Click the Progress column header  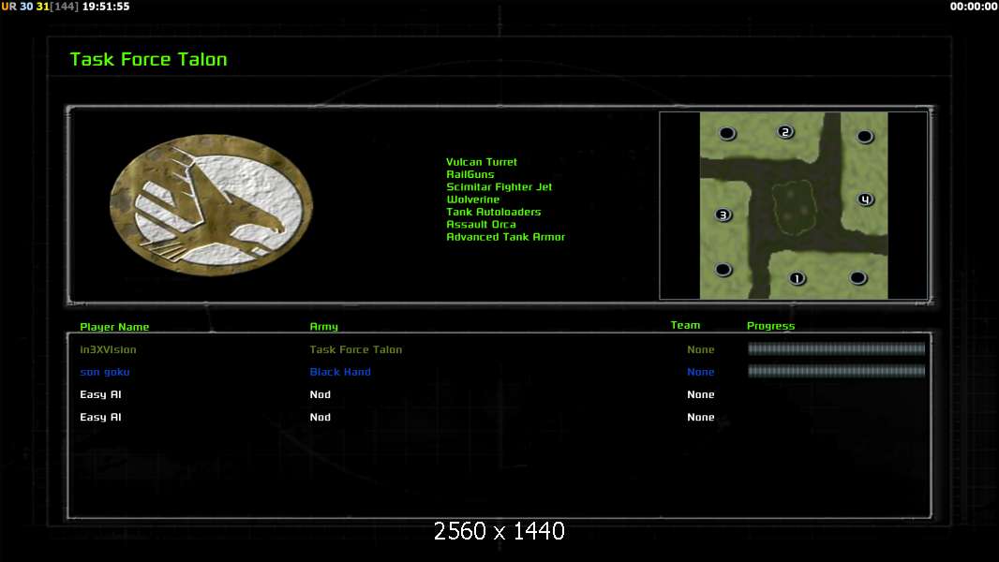click(x=770, y=326)
